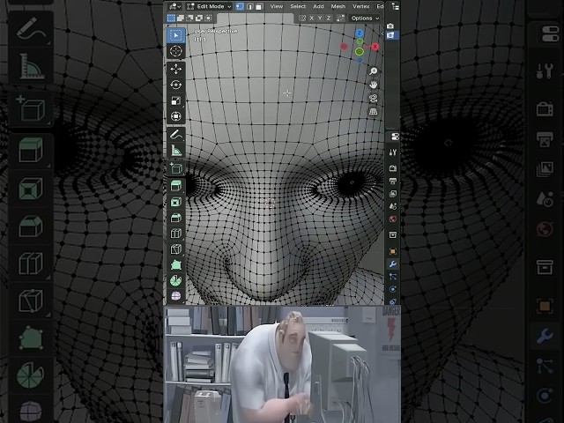Select the Rotate tool
The width and height of the screenshot is (564, 423).
tap(176, 85)
